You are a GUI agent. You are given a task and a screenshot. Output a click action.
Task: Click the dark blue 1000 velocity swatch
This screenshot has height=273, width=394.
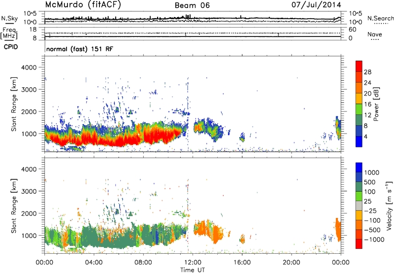pos(359,168)
